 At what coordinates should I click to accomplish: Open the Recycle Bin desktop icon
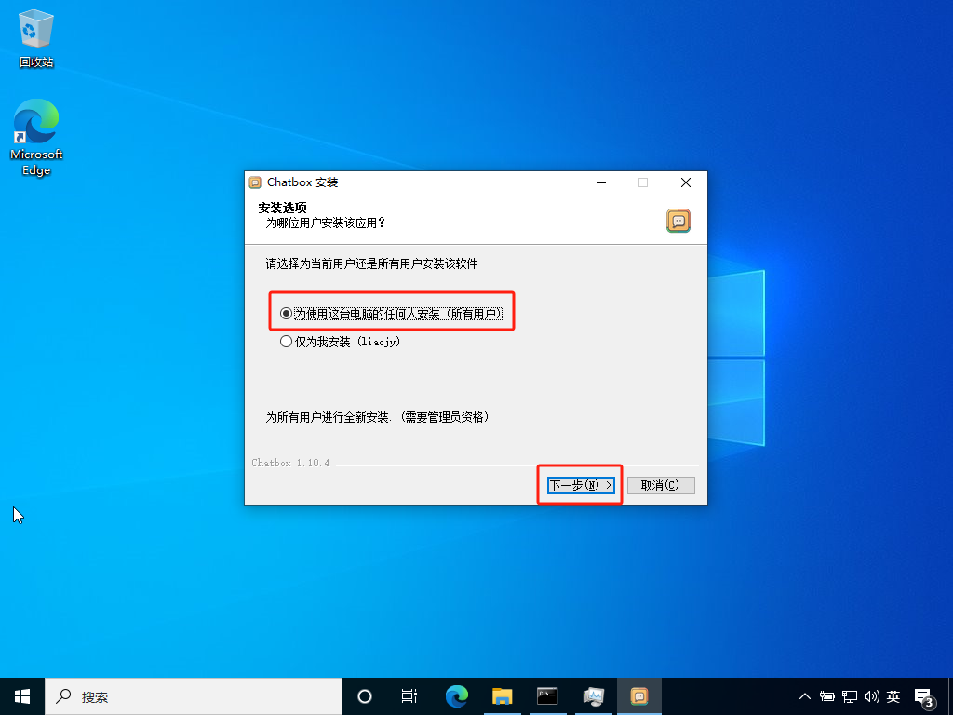(36, 39)
